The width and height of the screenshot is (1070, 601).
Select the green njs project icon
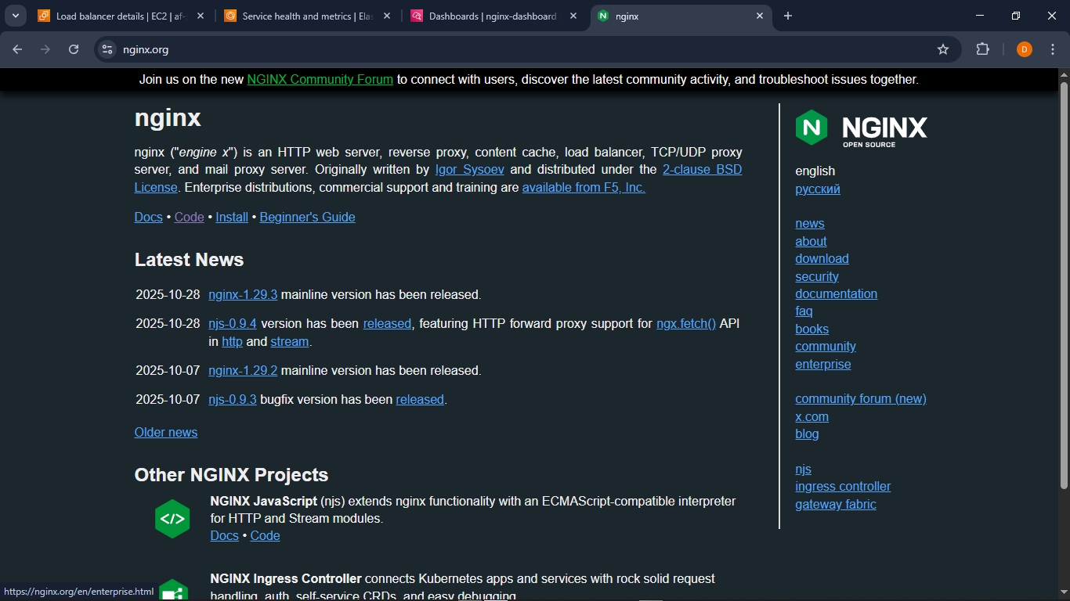[x=172, y=518]
